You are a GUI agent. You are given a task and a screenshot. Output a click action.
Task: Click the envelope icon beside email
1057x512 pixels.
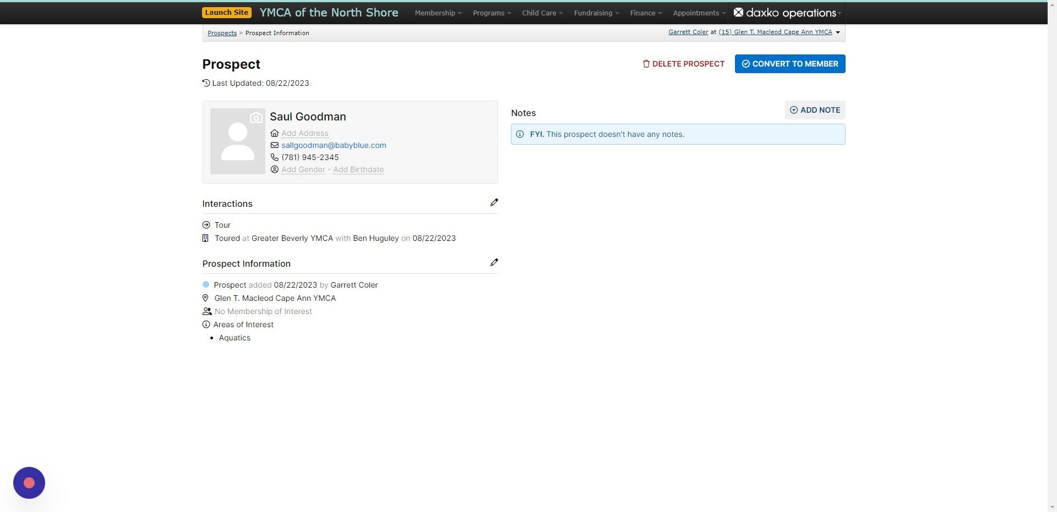tap(275, 145)
